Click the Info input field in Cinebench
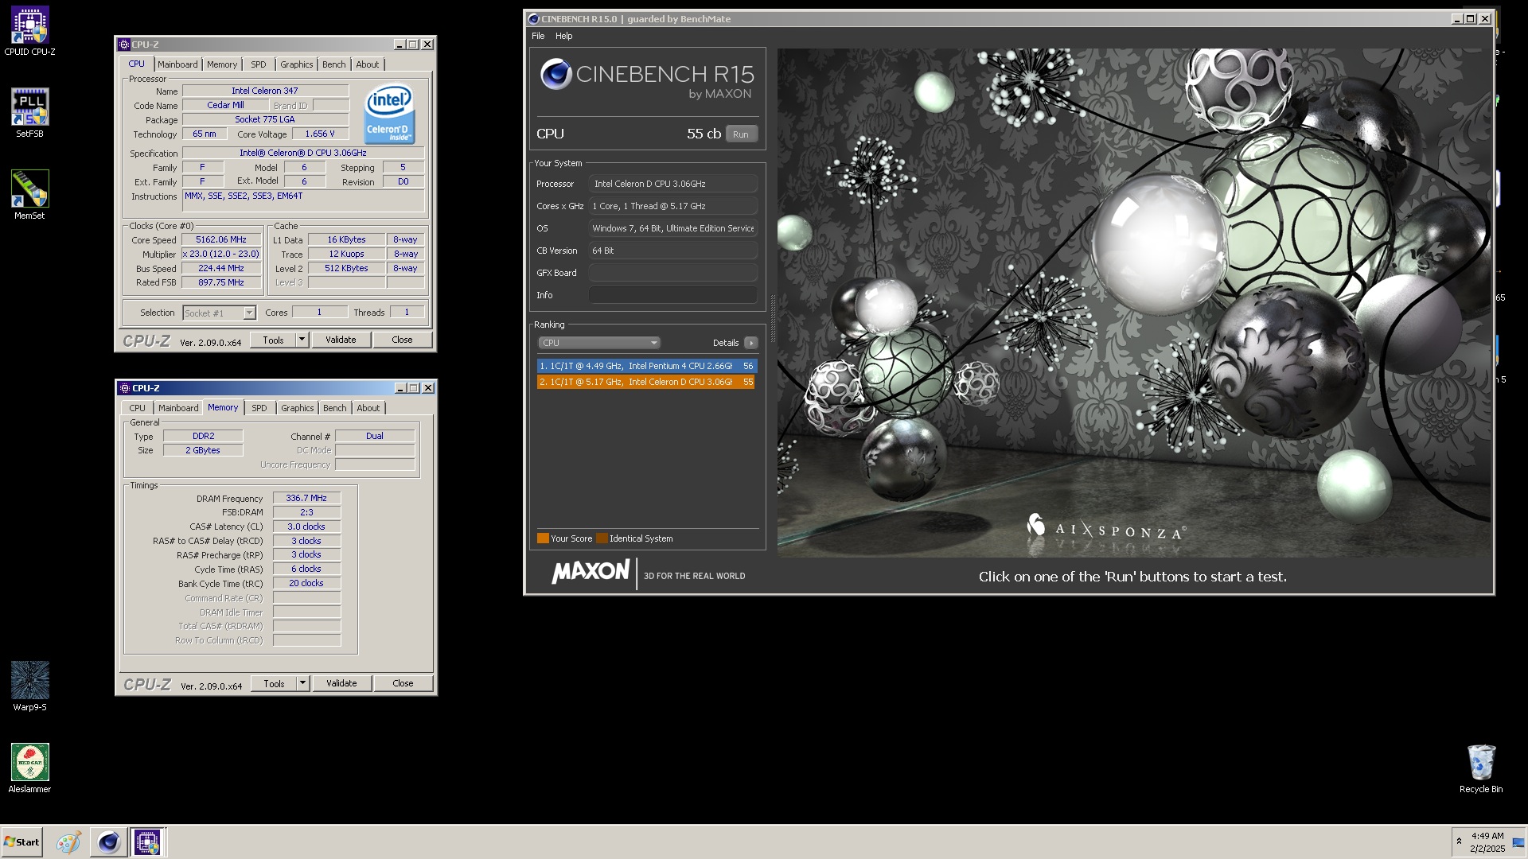This screenshot has height=859, width=1528. 672,295
